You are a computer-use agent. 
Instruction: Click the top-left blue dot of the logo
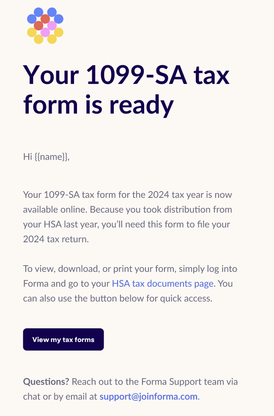tap(38, 12)
